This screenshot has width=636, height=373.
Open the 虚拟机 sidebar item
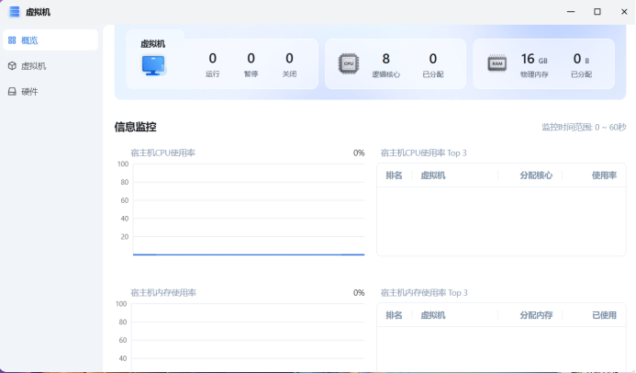[50, 66]
